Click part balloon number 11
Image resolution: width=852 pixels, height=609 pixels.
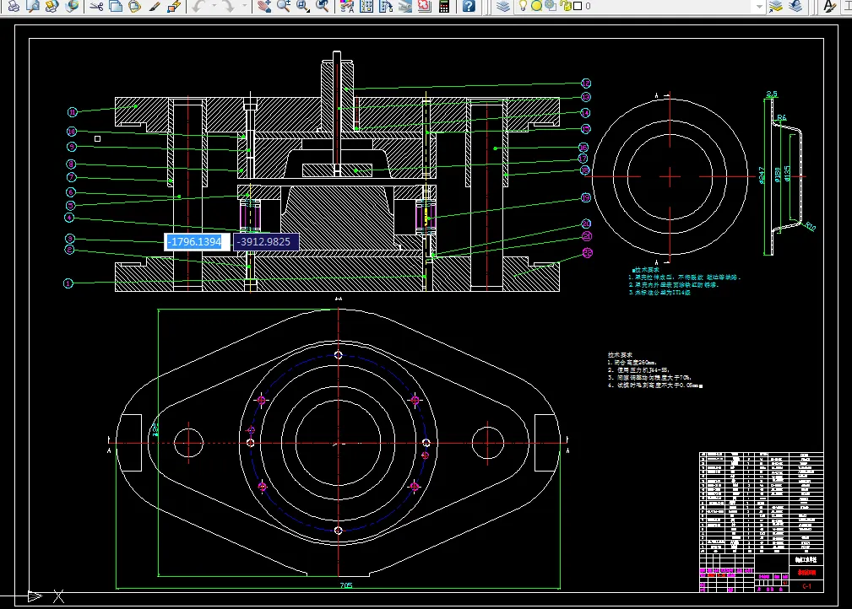tap(73, 112)
